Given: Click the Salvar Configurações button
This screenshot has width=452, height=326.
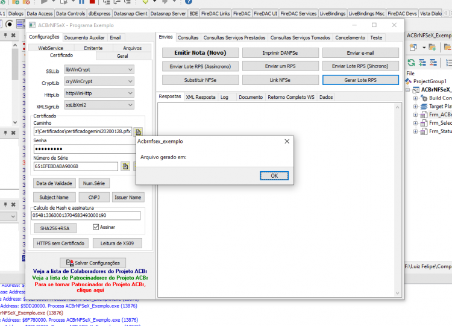Looking at the screenshot, I should (x=93, y=263).
